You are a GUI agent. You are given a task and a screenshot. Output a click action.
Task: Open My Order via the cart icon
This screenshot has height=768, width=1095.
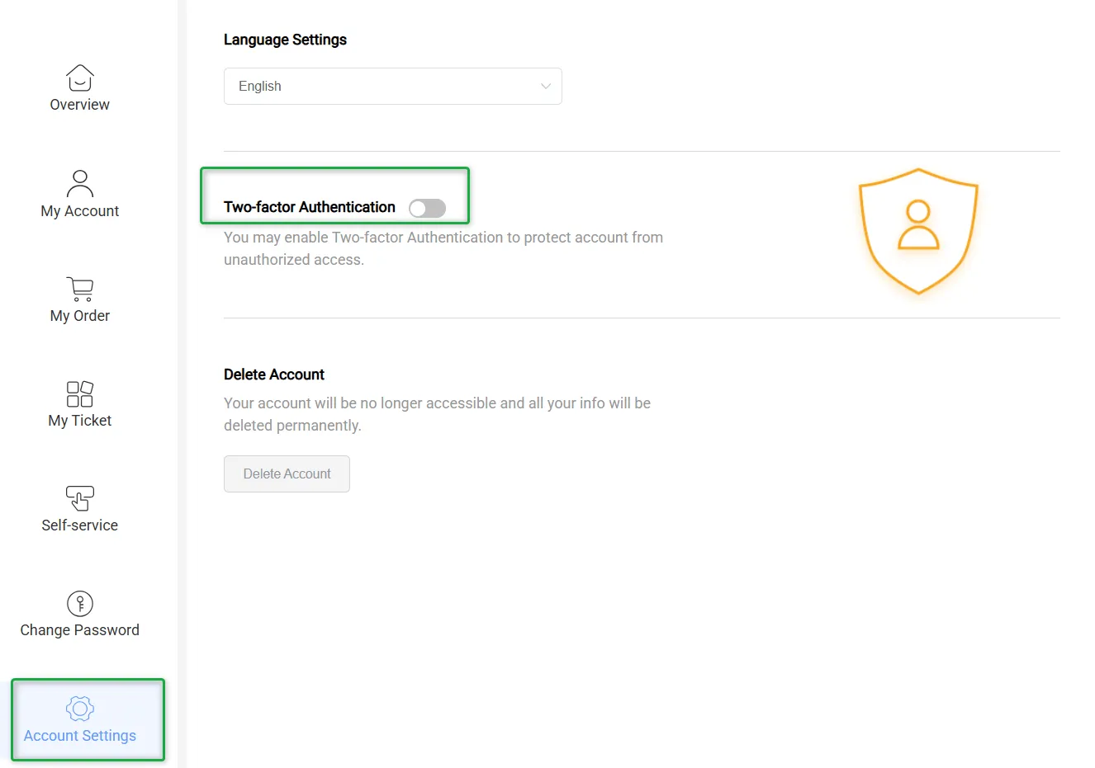click(x=79, y=289)
